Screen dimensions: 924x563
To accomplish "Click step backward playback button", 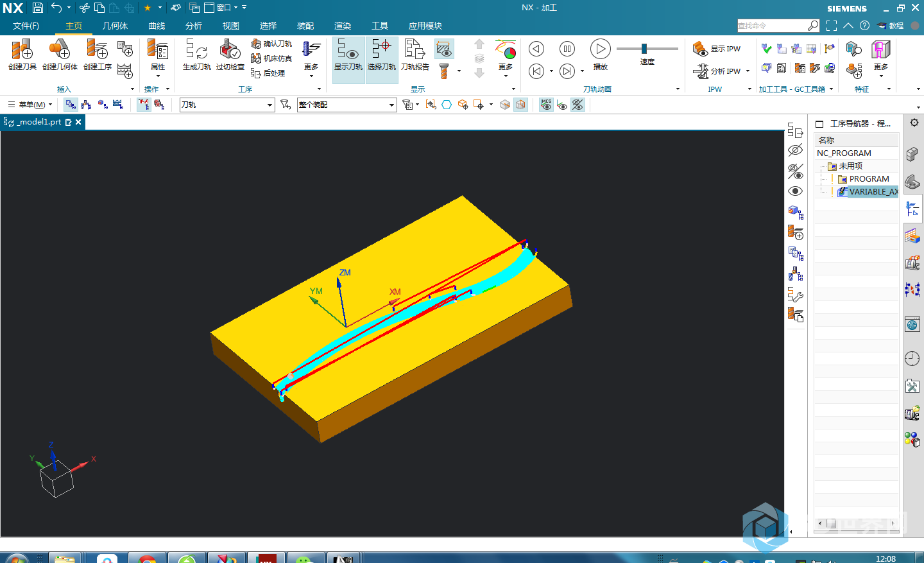I will pos(536,49).
